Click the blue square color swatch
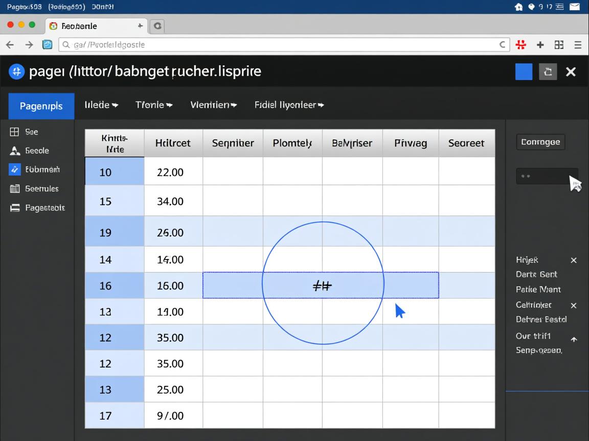This screenshot has width=589, height=441. click(524, 72)
